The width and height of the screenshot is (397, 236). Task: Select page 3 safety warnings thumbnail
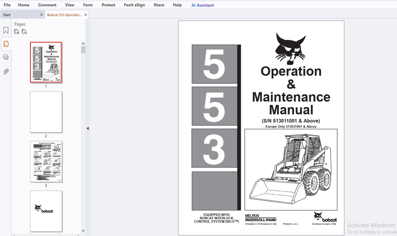[x=46, y=162]
